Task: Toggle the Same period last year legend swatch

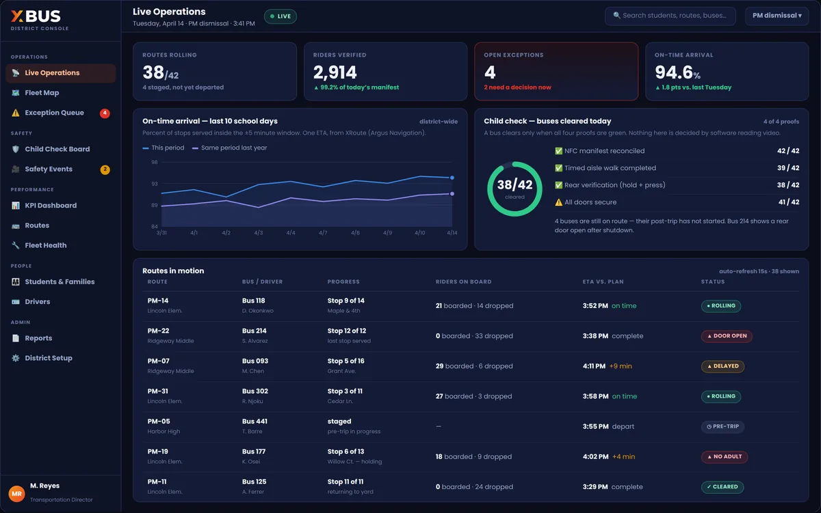Action: point(196,148)
